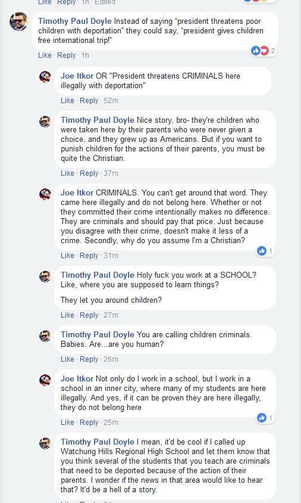Click Joe Itkor's avatar beside 'OR President threatens'
This screenshot has width=301, height=503.
click(x=45, y=77)
